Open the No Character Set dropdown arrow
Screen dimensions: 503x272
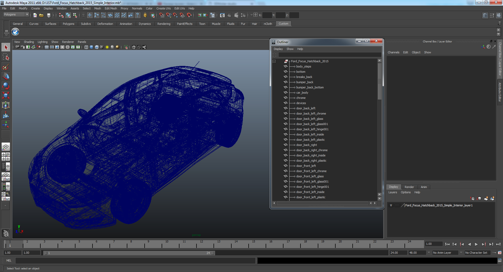click(461, 253)
